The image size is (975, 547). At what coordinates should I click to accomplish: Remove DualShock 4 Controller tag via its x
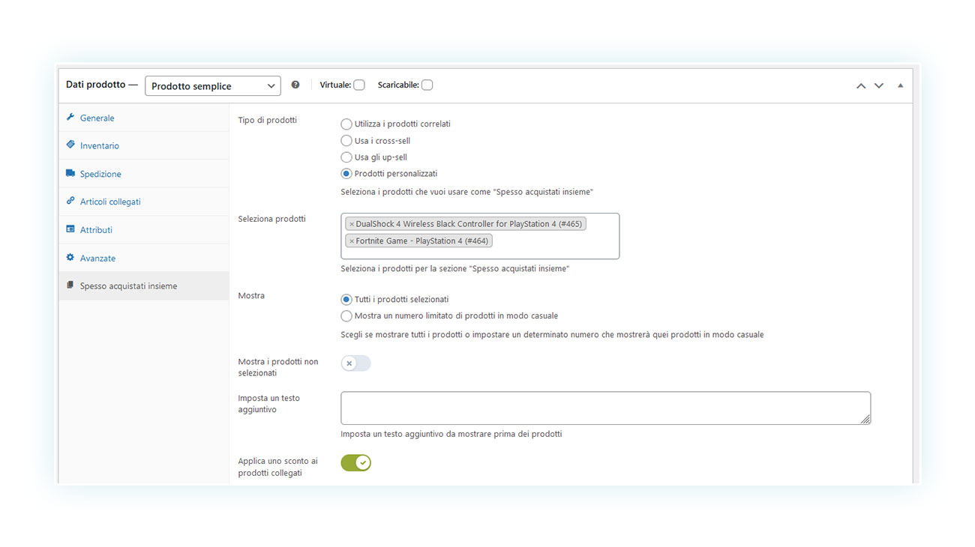[351, 224]
